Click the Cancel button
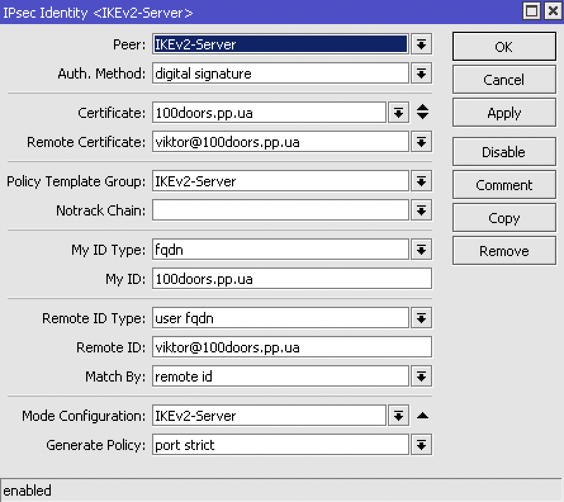 [504, 79]
